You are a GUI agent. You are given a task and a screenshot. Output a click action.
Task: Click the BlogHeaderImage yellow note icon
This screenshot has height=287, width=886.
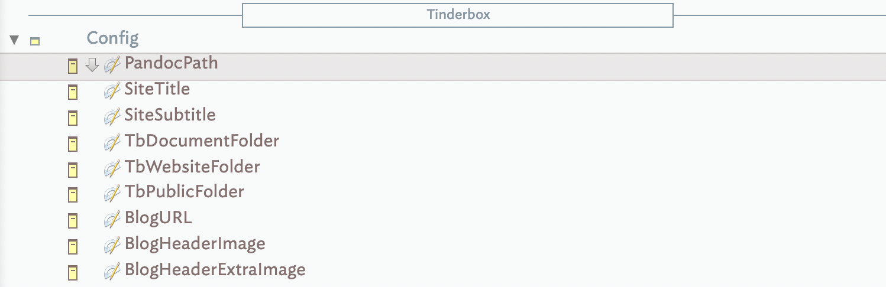click(x=73, y=246)
